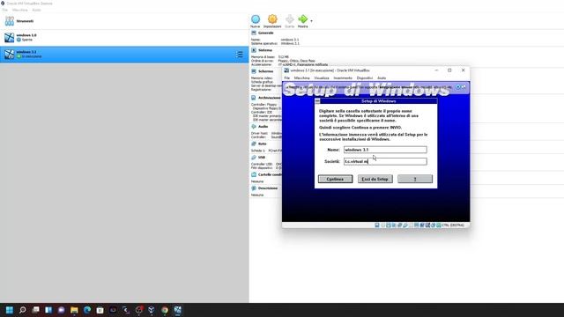Select the running windows 3.1 machine entry
This screenshot has height=317, width=564.
coord(124,55)
